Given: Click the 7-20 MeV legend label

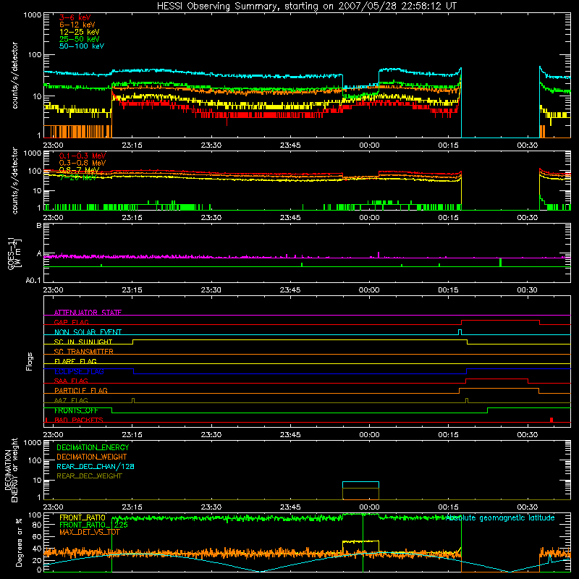Looking at the screenshot, I should [x=78, y=177].
